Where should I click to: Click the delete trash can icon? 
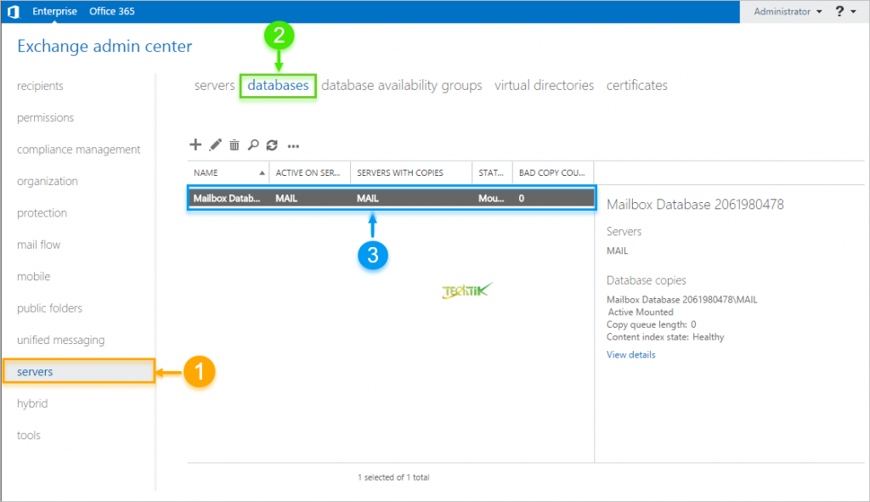(234, 145)
